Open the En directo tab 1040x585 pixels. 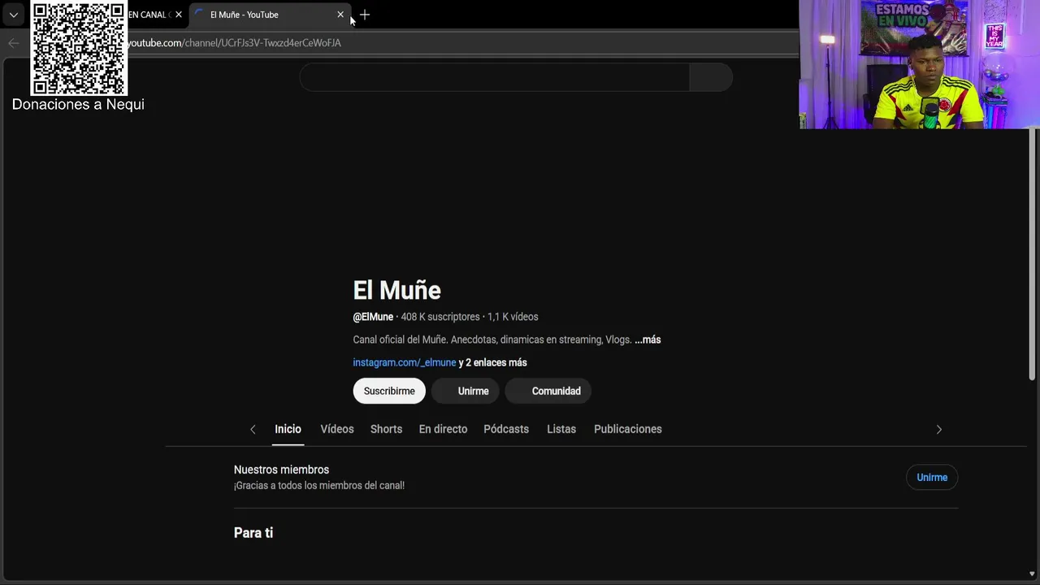[x=443, y=429]
